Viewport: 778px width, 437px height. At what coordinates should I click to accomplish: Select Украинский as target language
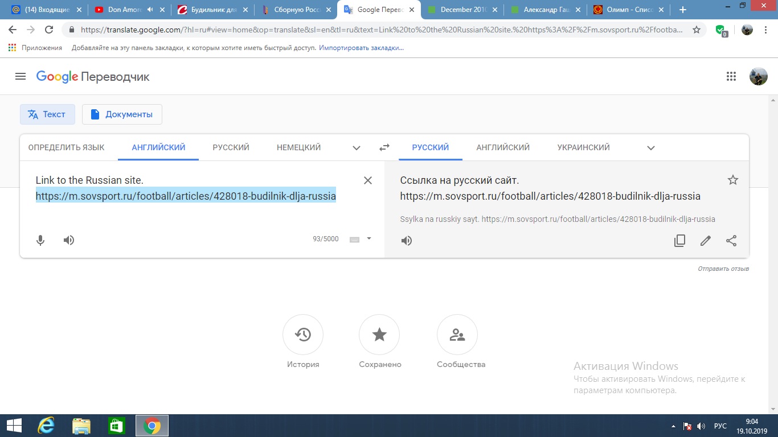tap(583, 147)
